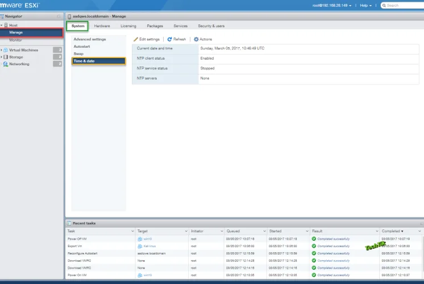Open the win10 link in Power Off row
The image size is (424, 284).
(x=148, y=239)
